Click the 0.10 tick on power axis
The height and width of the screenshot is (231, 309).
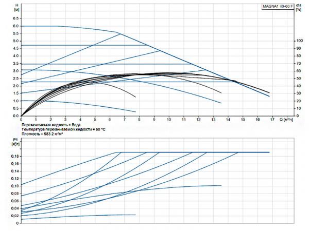point(15,185)
